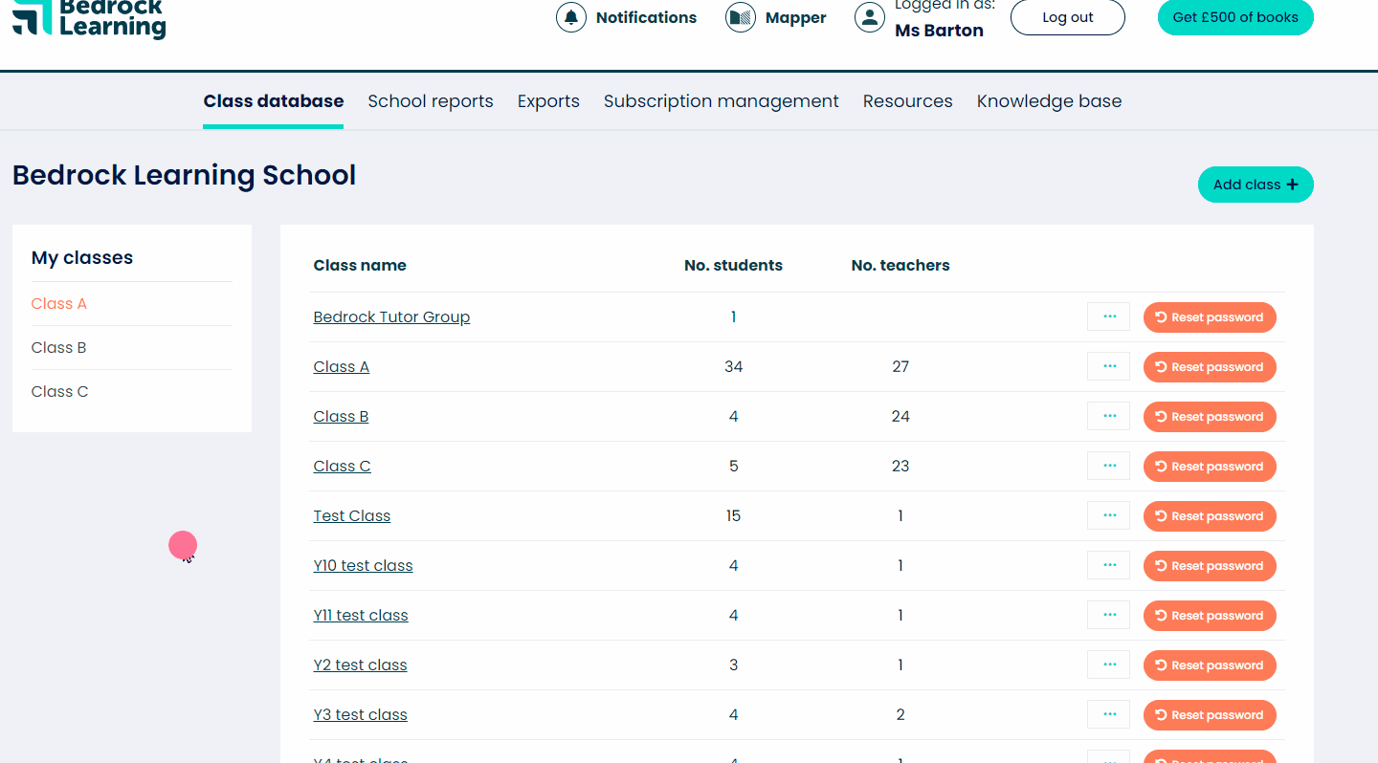Open more options for Test Class

1109,515
